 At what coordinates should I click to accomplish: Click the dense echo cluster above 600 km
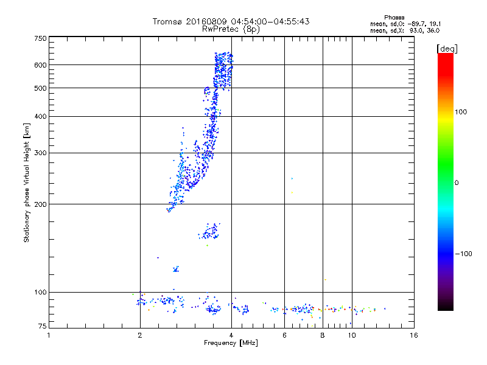223,71
